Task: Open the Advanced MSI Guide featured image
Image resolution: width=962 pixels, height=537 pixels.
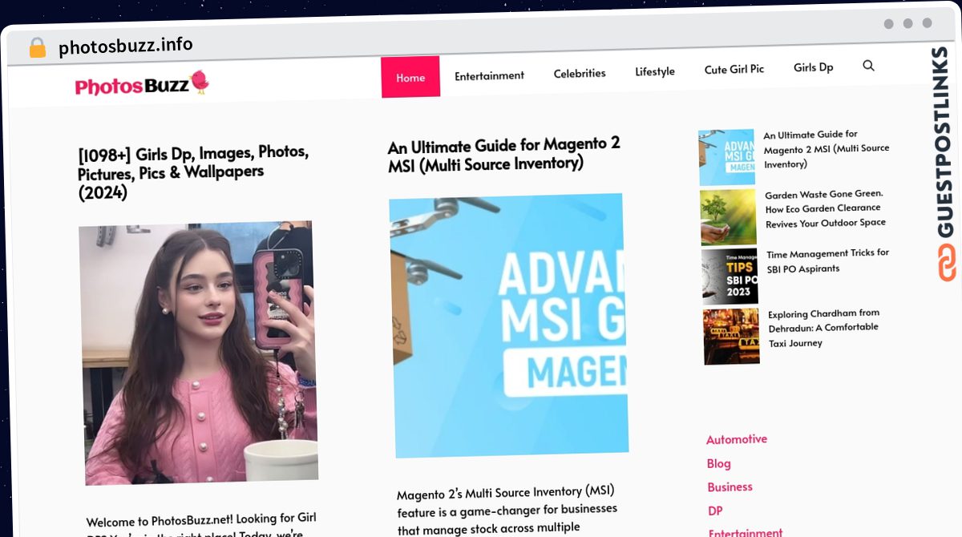Action: tap(508, 325)
